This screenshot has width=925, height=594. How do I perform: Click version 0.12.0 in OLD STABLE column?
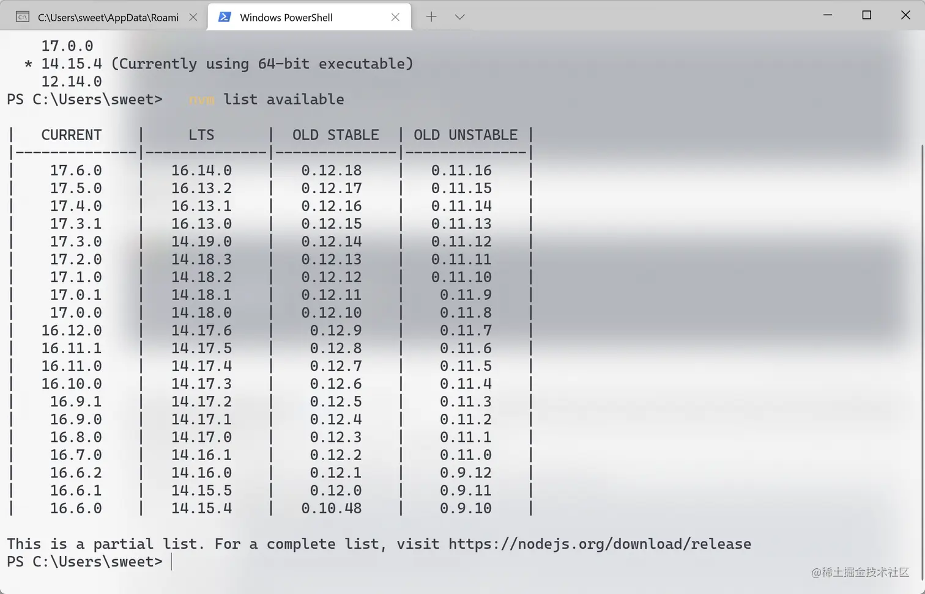[336, 491]
